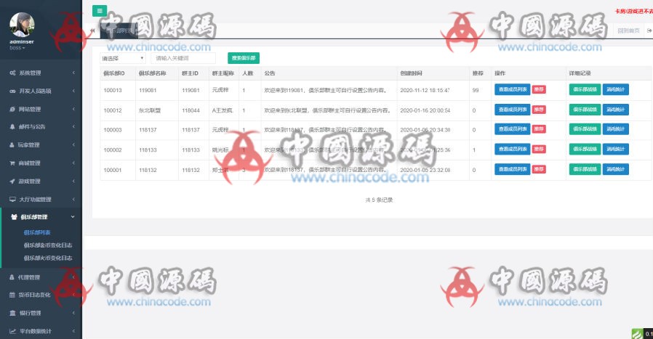This screenshot has height=339, width=653.
Task: Click the bell icon for 邮件与公告
Action: click(12, 127)
